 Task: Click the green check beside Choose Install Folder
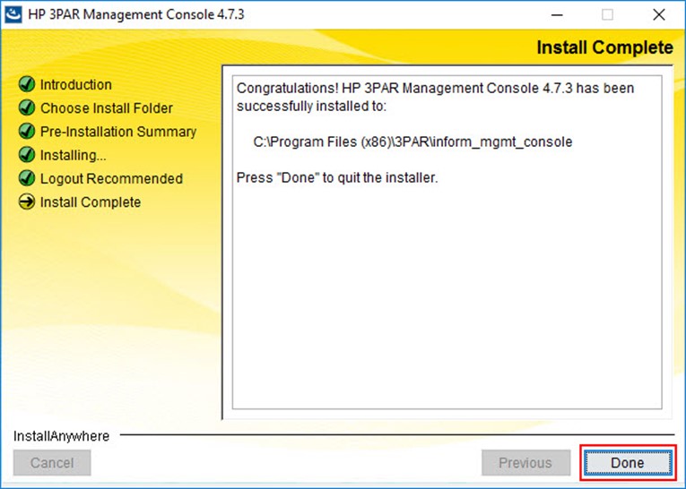[27, 107]
